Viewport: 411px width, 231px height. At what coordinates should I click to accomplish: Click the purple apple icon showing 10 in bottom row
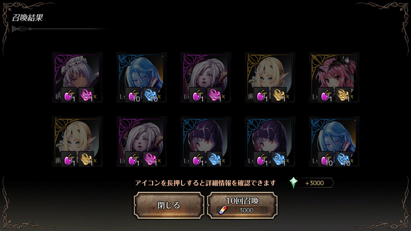click(326, 159)
